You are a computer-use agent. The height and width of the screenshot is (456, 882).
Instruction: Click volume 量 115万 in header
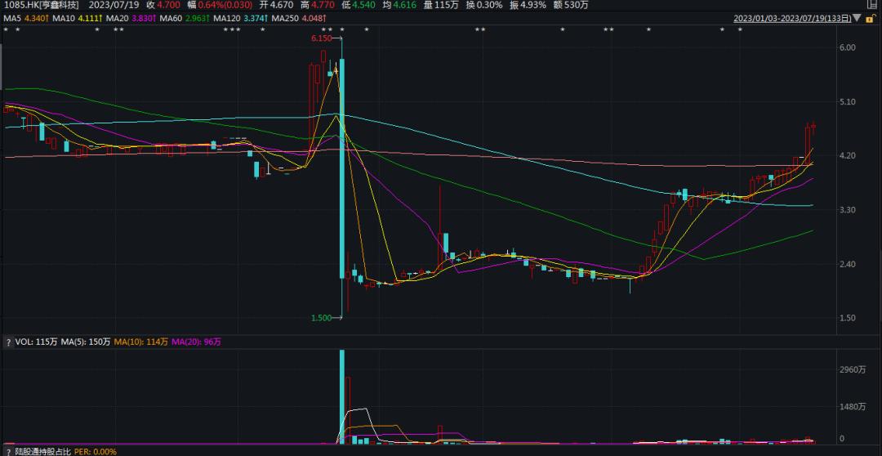click(442, 5)
